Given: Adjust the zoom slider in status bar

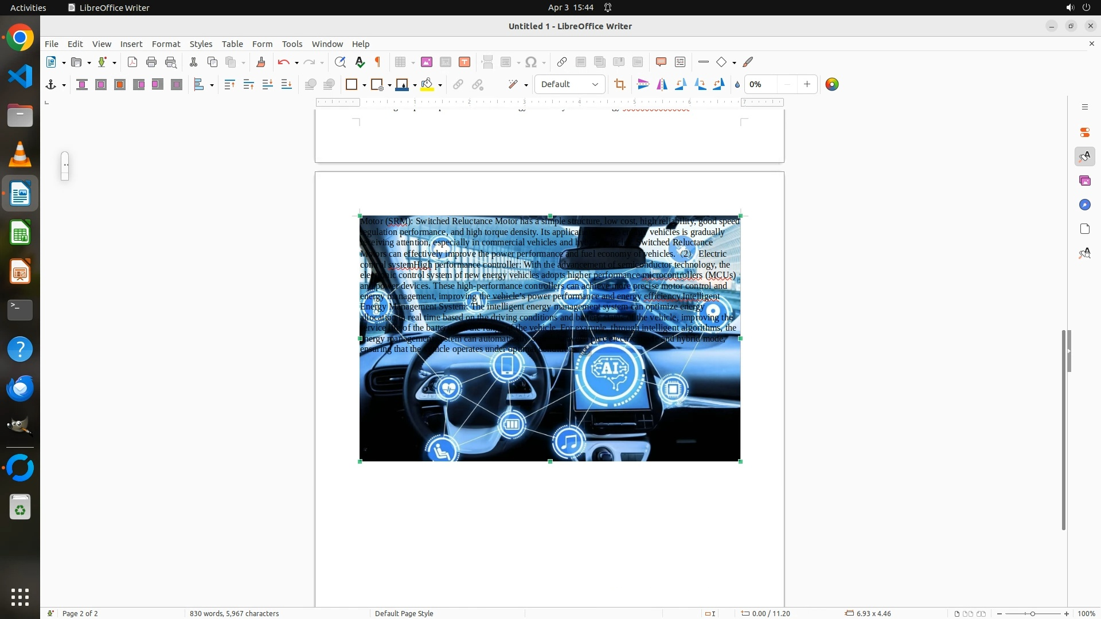Looking at the screenshot, I should 1032,614.
